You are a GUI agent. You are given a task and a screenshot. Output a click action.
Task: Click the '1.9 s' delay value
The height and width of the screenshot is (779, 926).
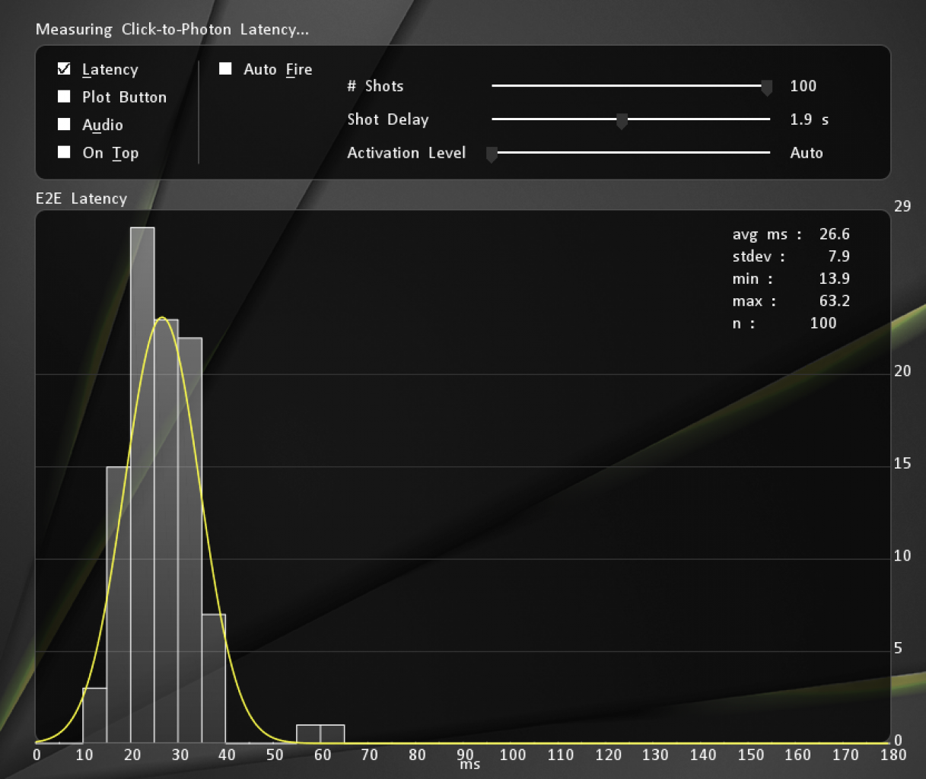click(x=810, y=119)
